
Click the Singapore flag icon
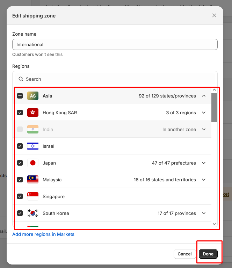click(x=32, y=196)
